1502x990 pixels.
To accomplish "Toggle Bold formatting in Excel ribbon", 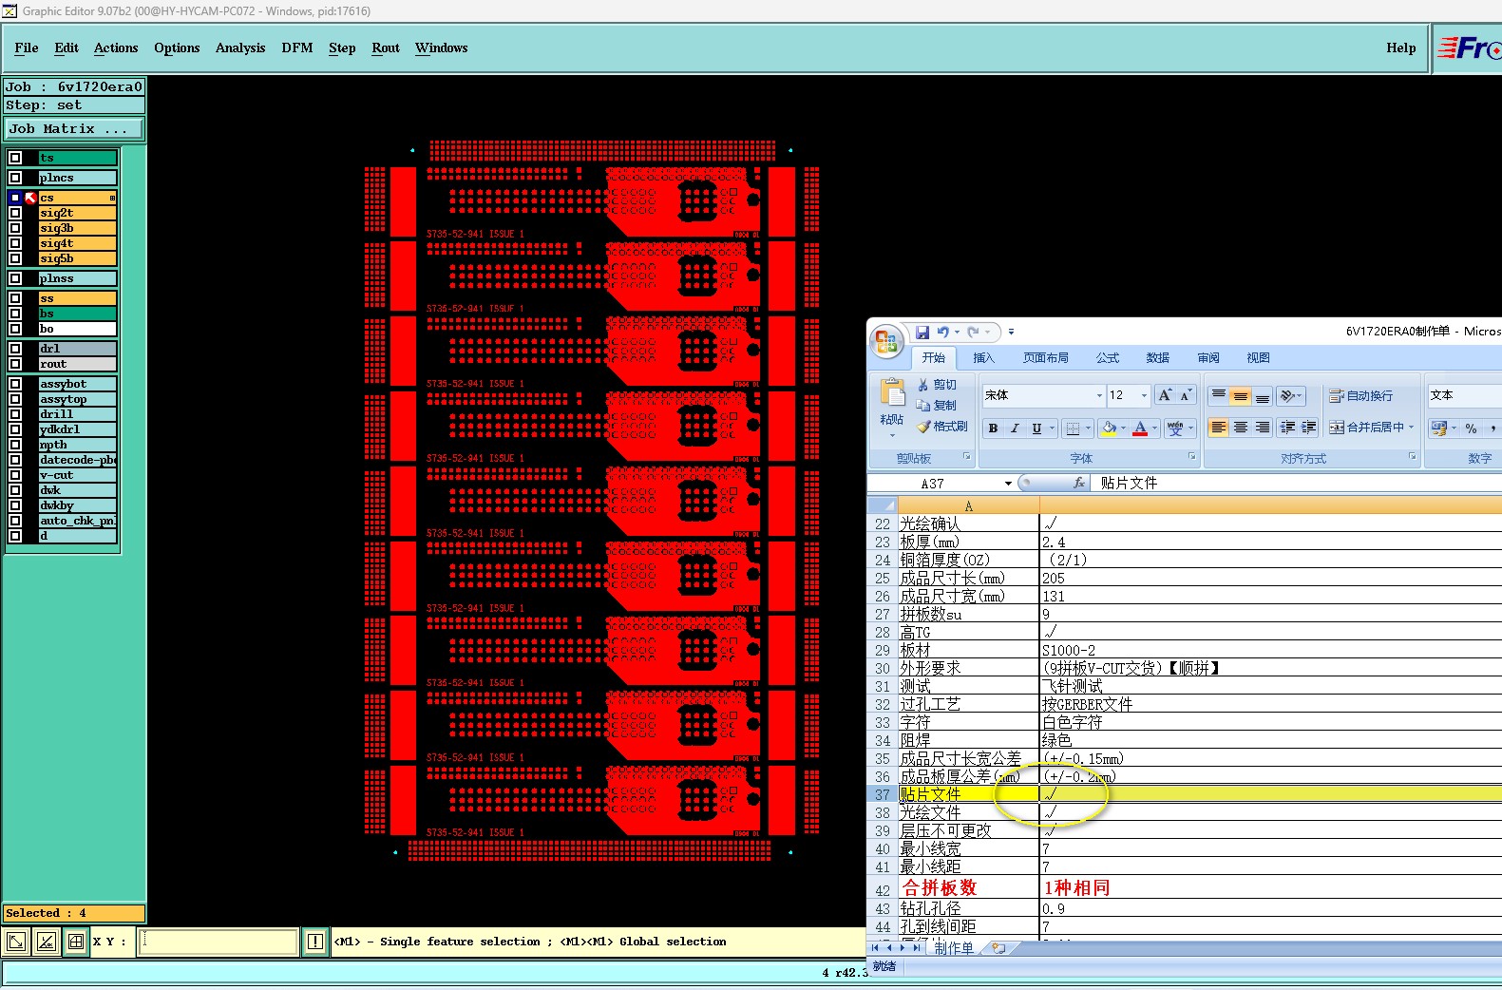I will 993,428.
